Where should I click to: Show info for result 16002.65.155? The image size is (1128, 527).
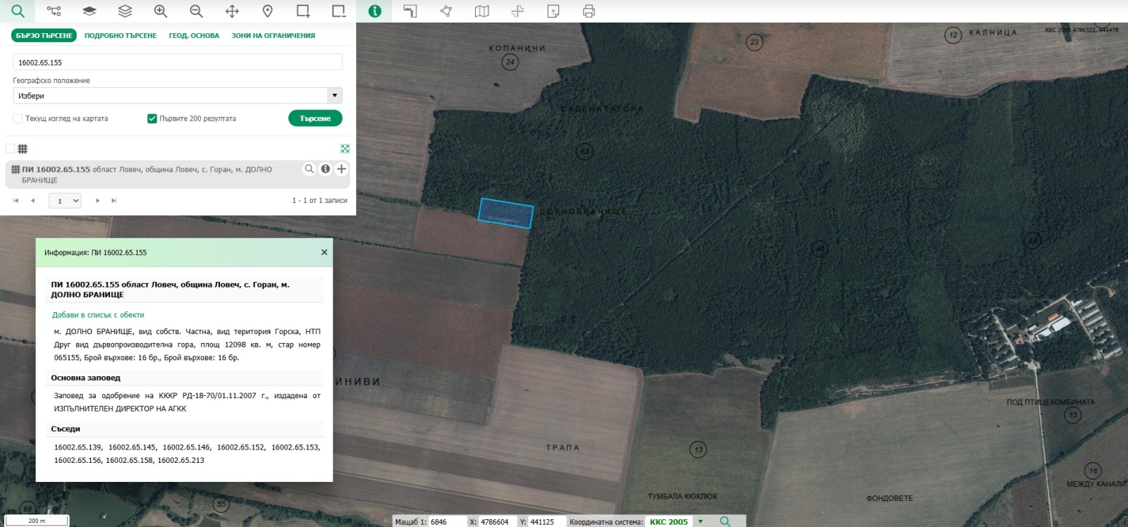coord(326,169)
